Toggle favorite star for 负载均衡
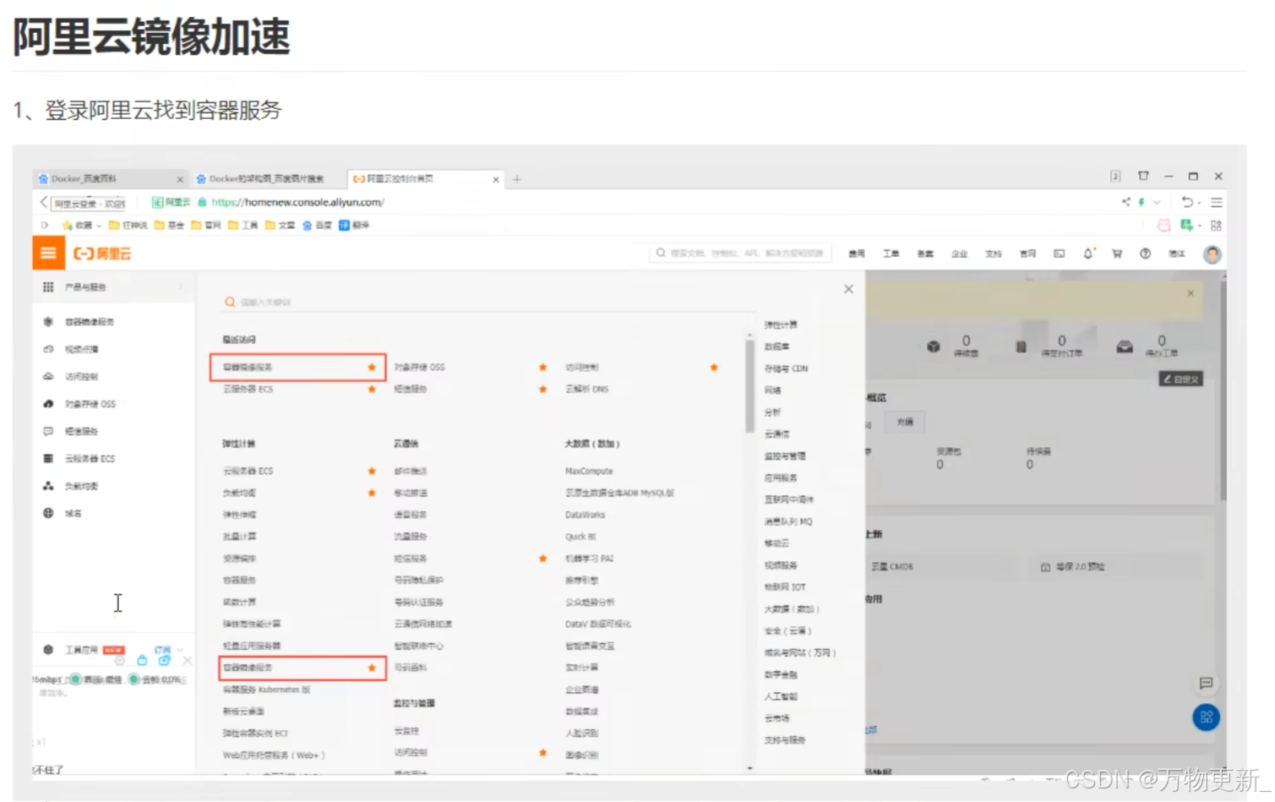This screenshot has height=802, width=1275. click(x=372, y=493)
